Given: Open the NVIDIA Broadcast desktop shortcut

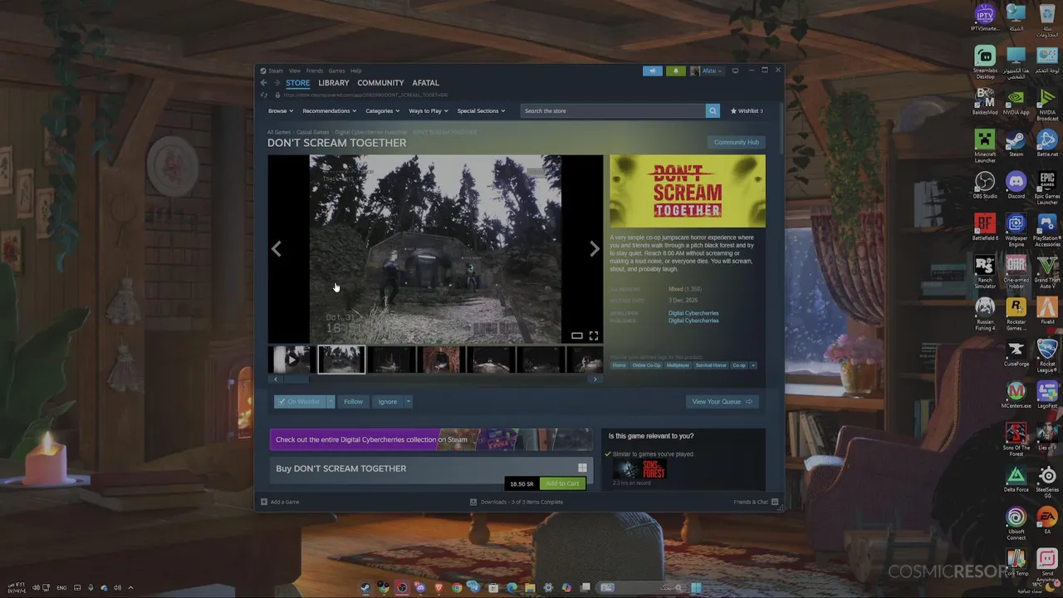Looking at the screenshot, I should click(1047, 104).
